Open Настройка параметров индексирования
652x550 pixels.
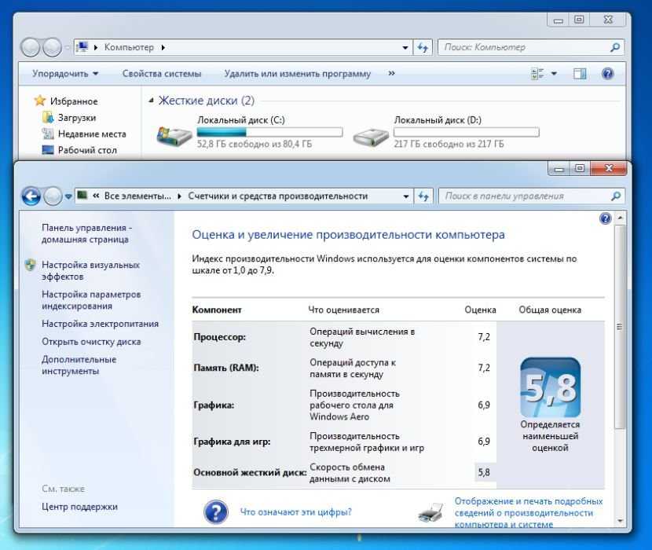point(91,300)
